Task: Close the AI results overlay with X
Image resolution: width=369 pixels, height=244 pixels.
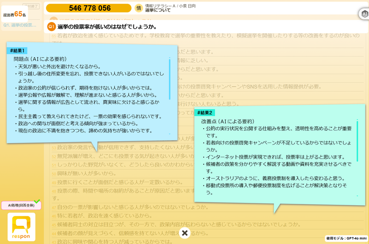Action: tap(184, 233)
